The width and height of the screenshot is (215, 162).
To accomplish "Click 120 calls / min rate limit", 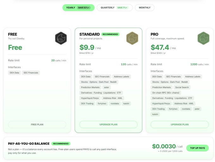I will coord(129,64).
